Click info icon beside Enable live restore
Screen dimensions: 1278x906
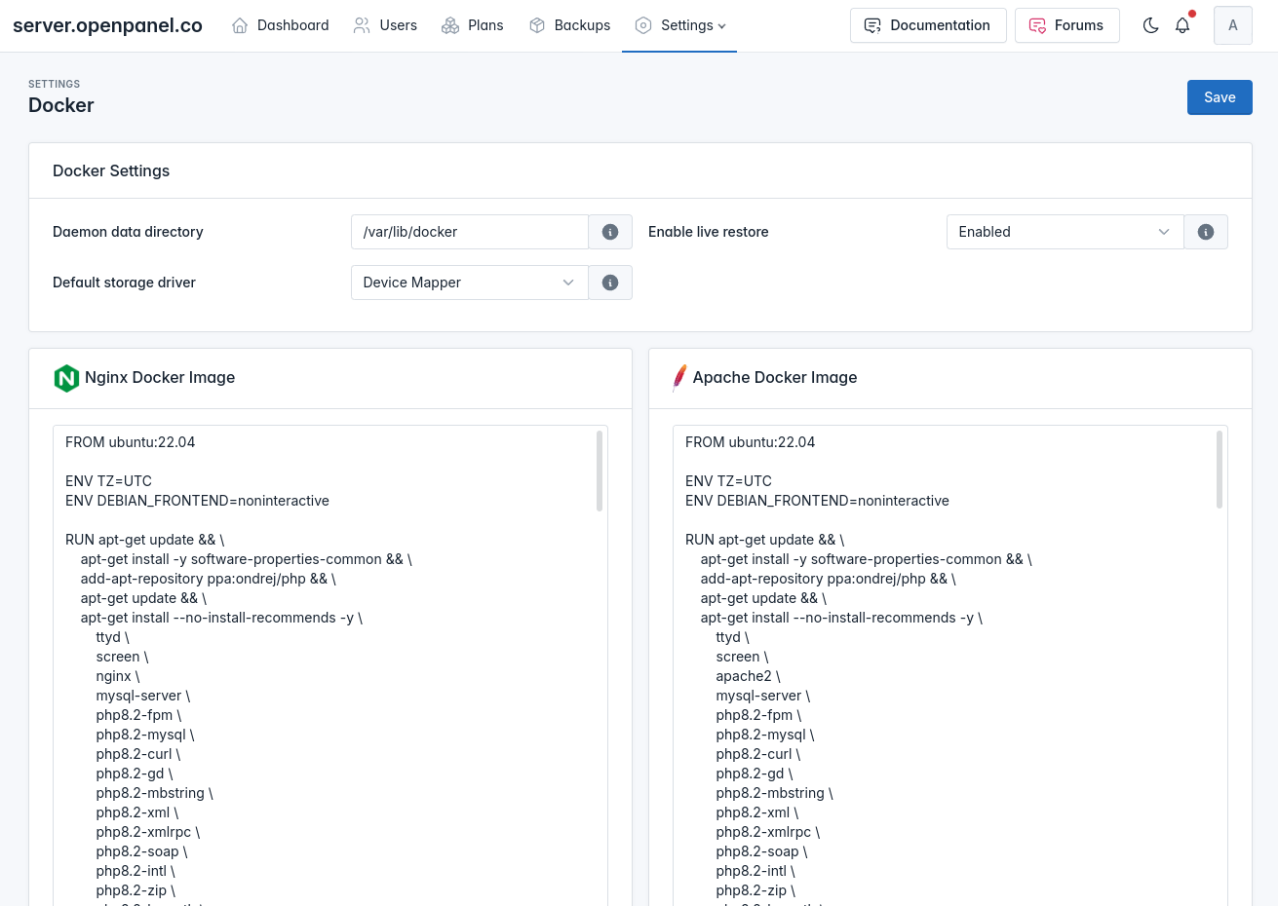coord(1205,232)
